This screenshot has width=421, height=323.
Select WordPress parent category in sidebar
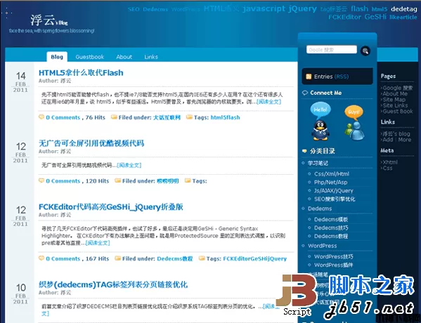322,246
